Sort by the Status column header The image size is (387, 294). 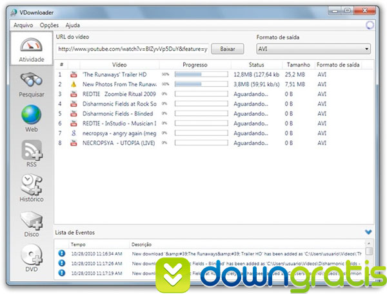[257, 65]
